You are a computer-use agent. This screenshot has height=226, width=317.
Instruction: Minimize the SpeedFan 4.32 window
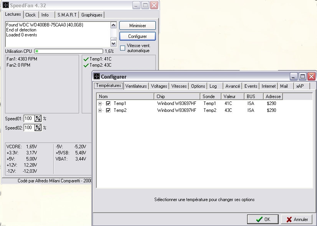pyautogui.click(x=136, y=5)
